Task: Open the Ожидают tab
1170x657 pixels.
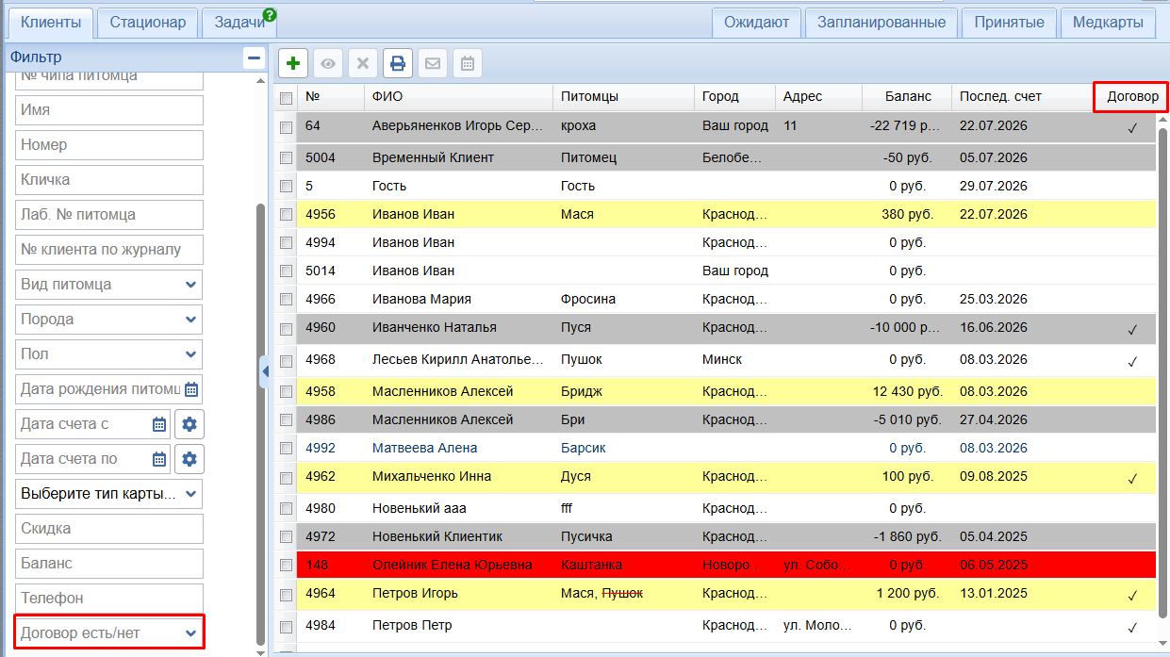Action: pos(756,22)
